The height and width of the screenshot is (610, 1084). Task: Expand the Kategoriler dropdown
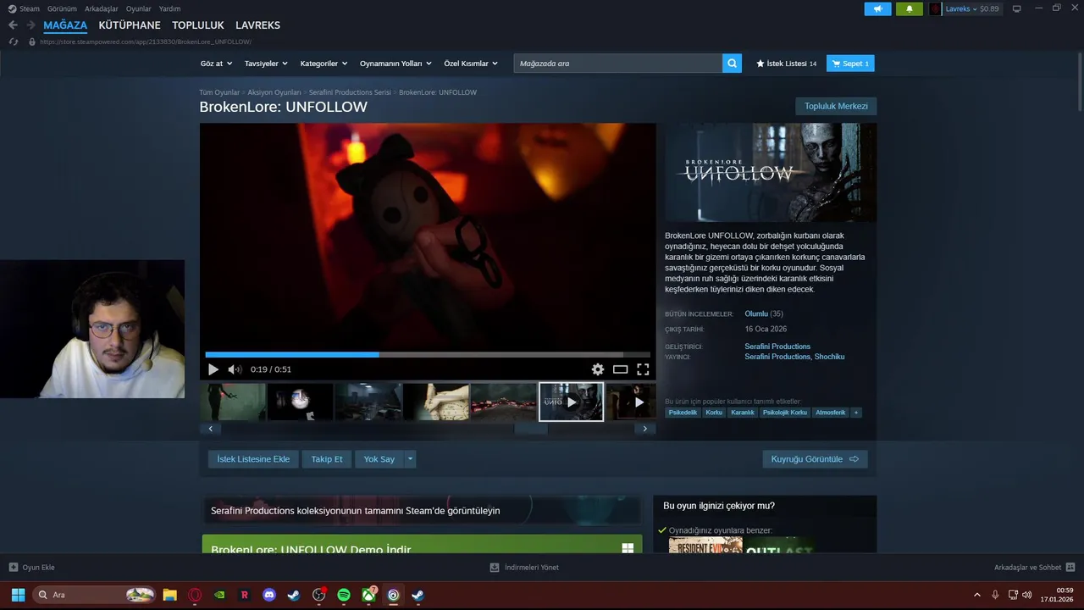tap(324, 64)
